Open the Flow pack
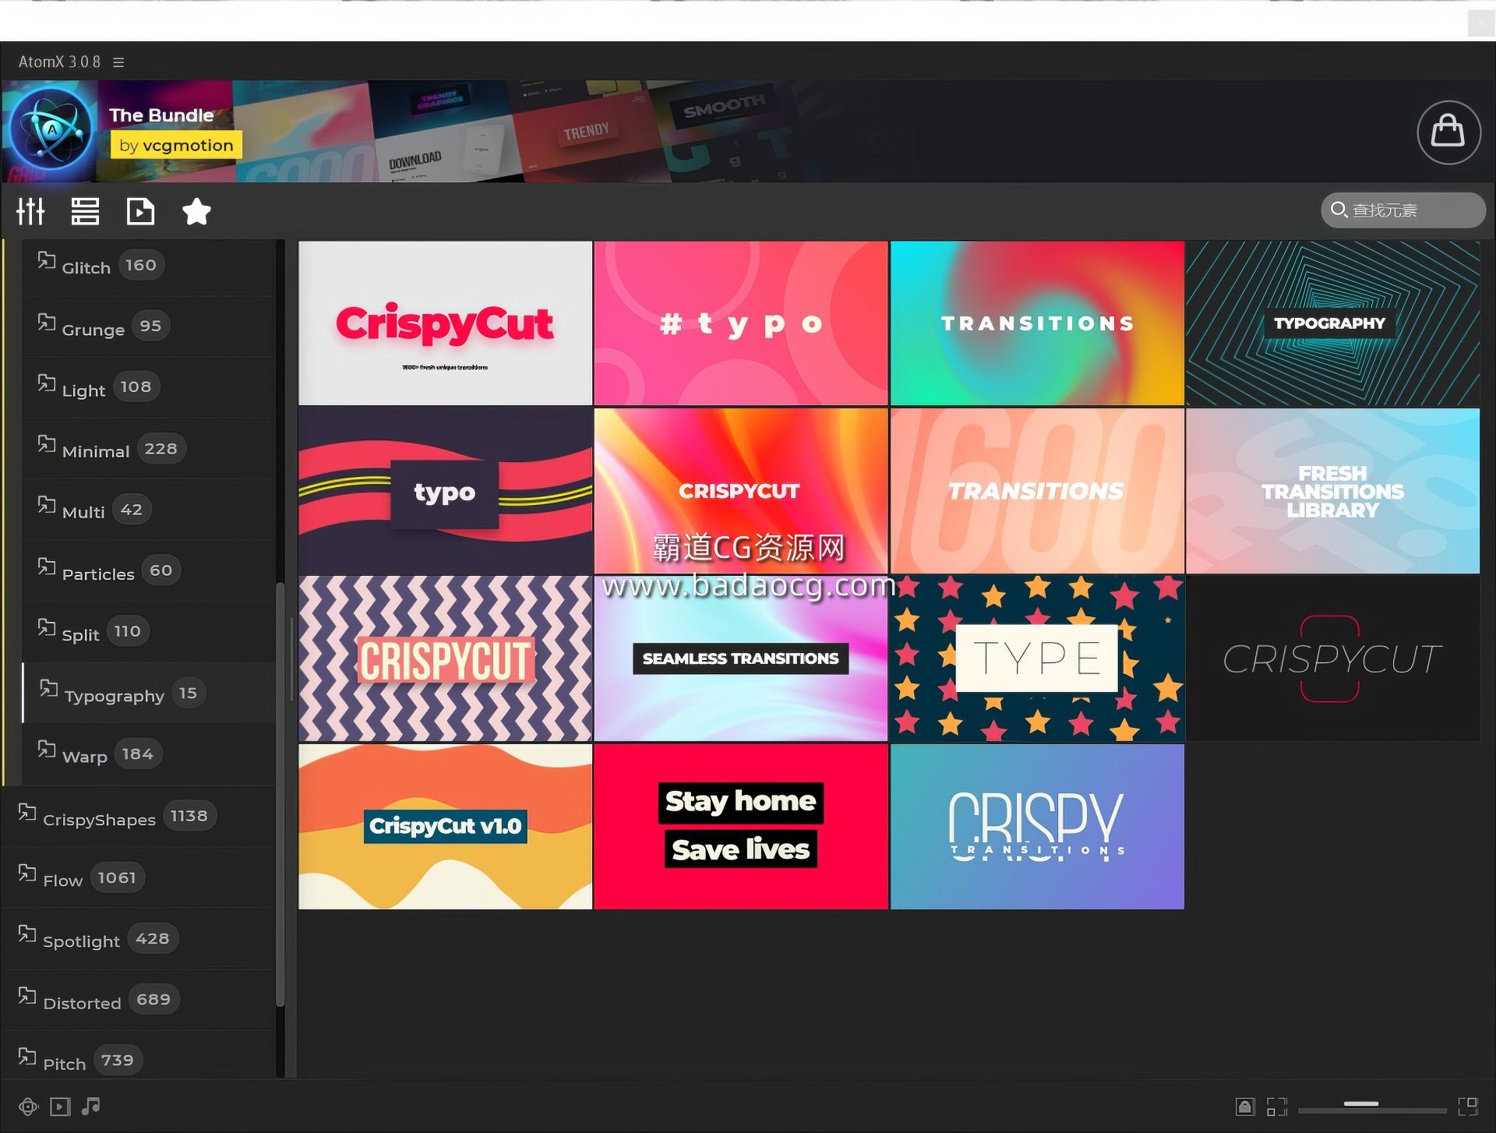 tap(139, 878)
